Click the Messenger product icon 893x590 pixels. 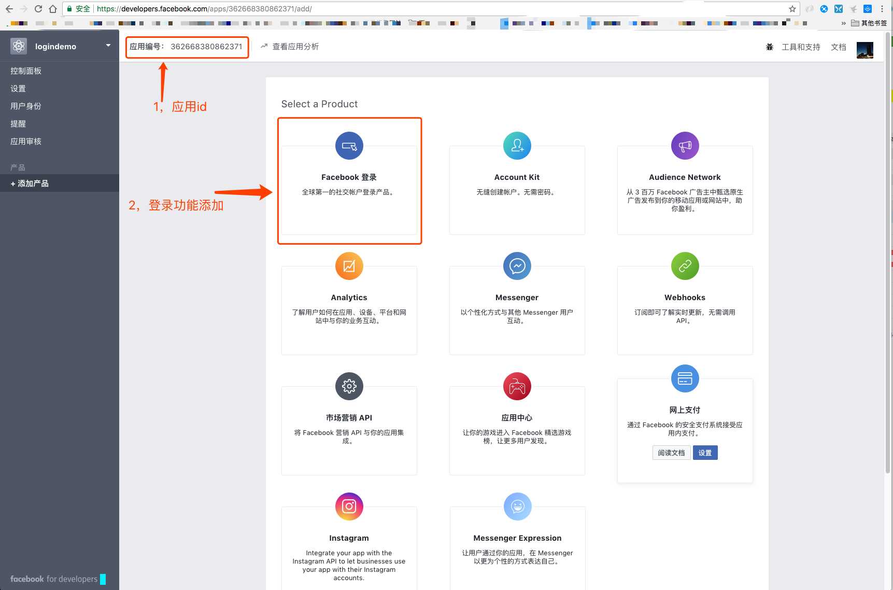[517, 266]
